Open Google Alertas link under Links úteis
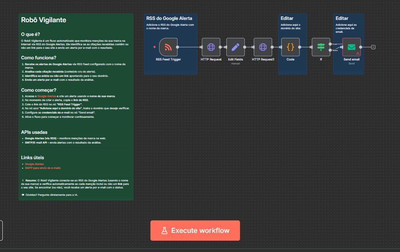 [x=34, y=164]
